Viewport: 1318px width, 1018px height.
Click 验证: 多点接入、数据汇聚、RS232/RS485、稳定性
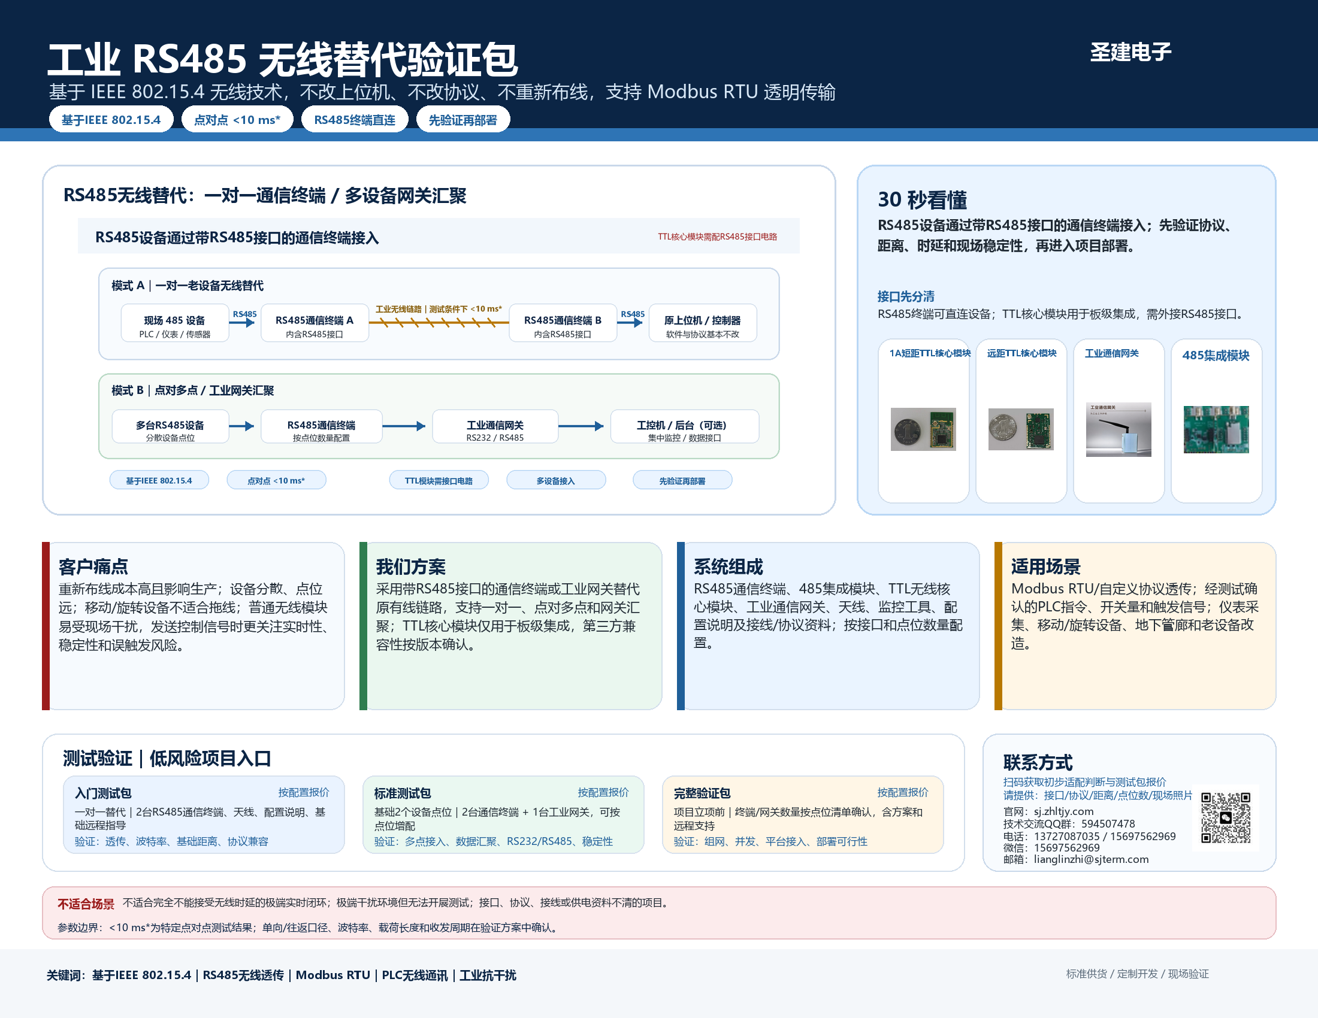(x=494, y=841)
